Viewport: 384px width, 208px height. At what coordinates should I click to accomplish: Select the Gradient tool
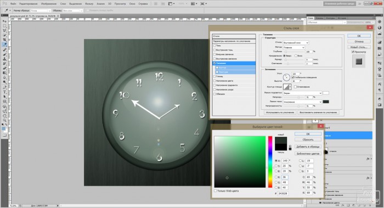tap(4, 73)
